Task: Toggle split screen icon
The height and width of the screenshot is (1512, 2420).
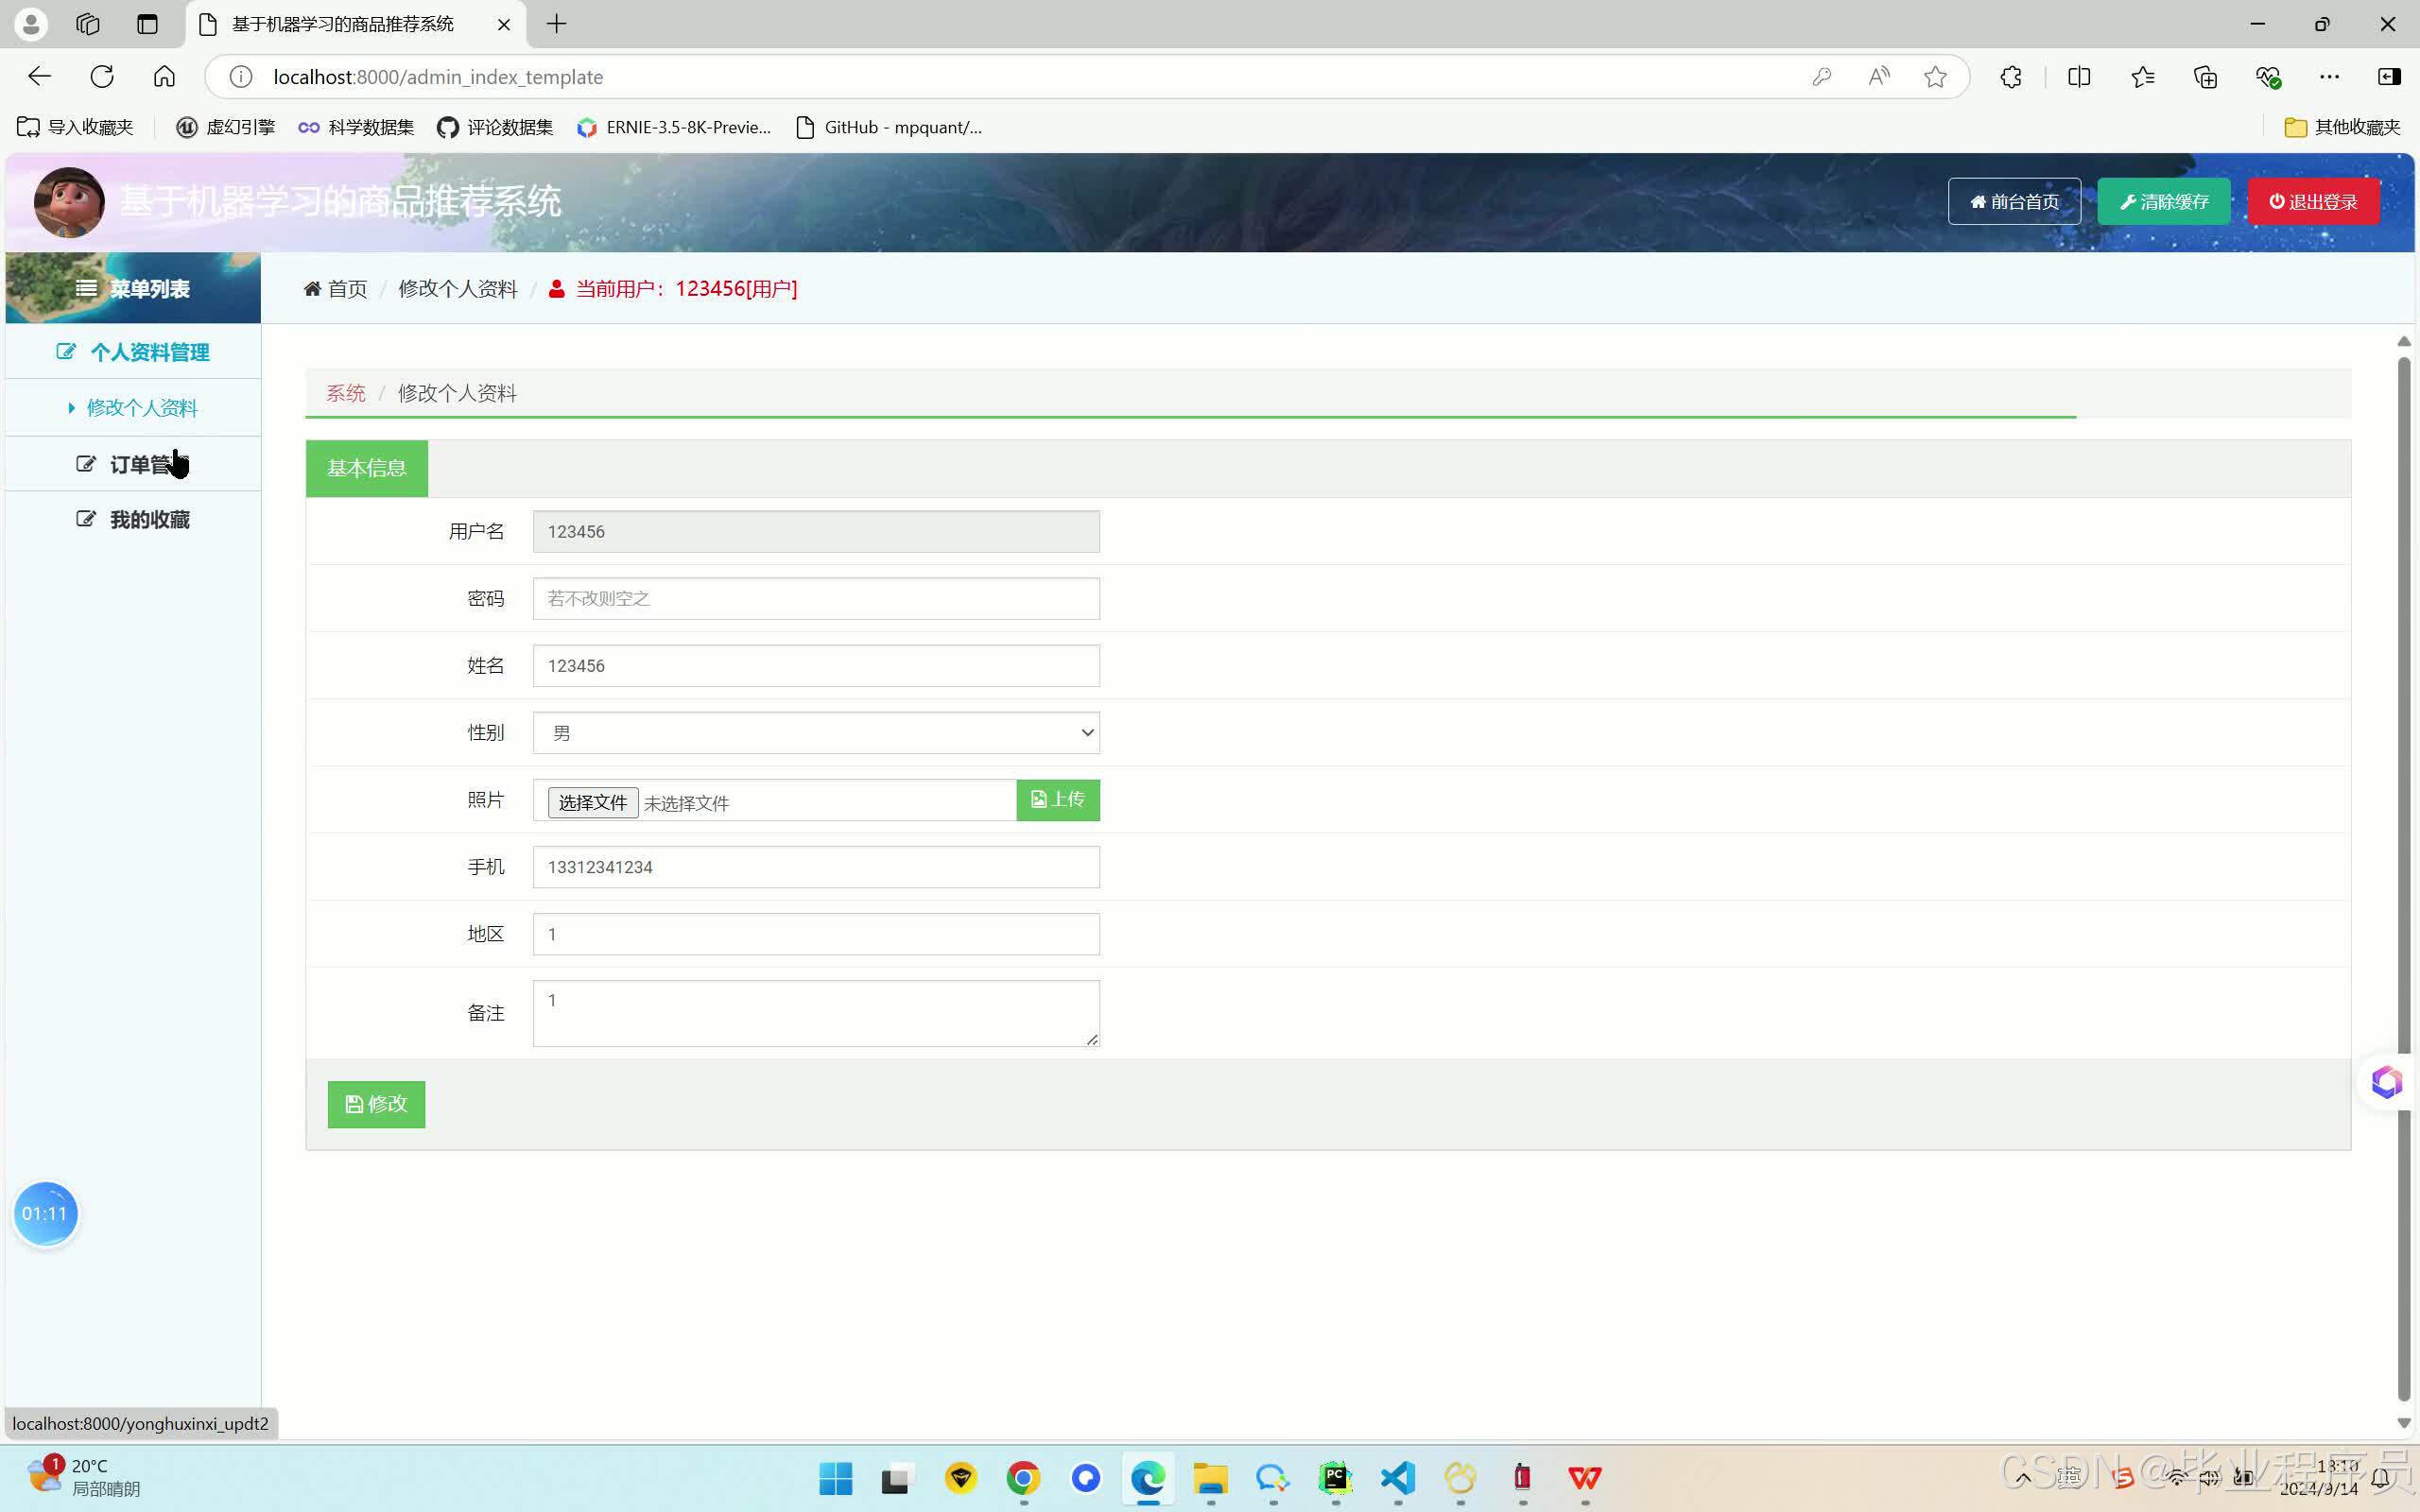Action: [x=2079, y=77]
